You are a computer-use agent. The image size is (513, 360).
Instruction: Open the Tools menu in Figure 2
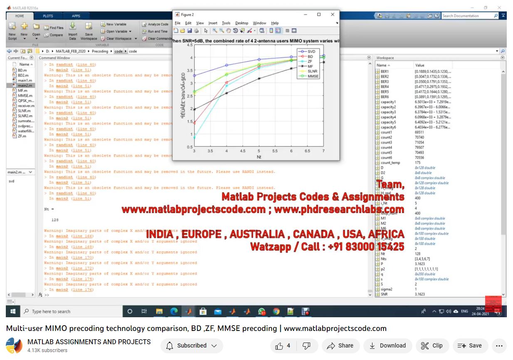click(226, 23)
